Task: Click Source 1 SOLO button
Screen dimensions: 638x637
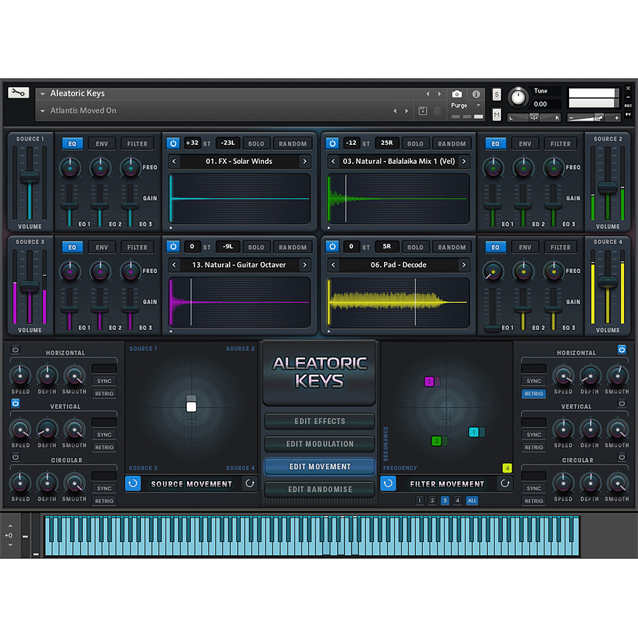Action: click(x=256, y=143)
